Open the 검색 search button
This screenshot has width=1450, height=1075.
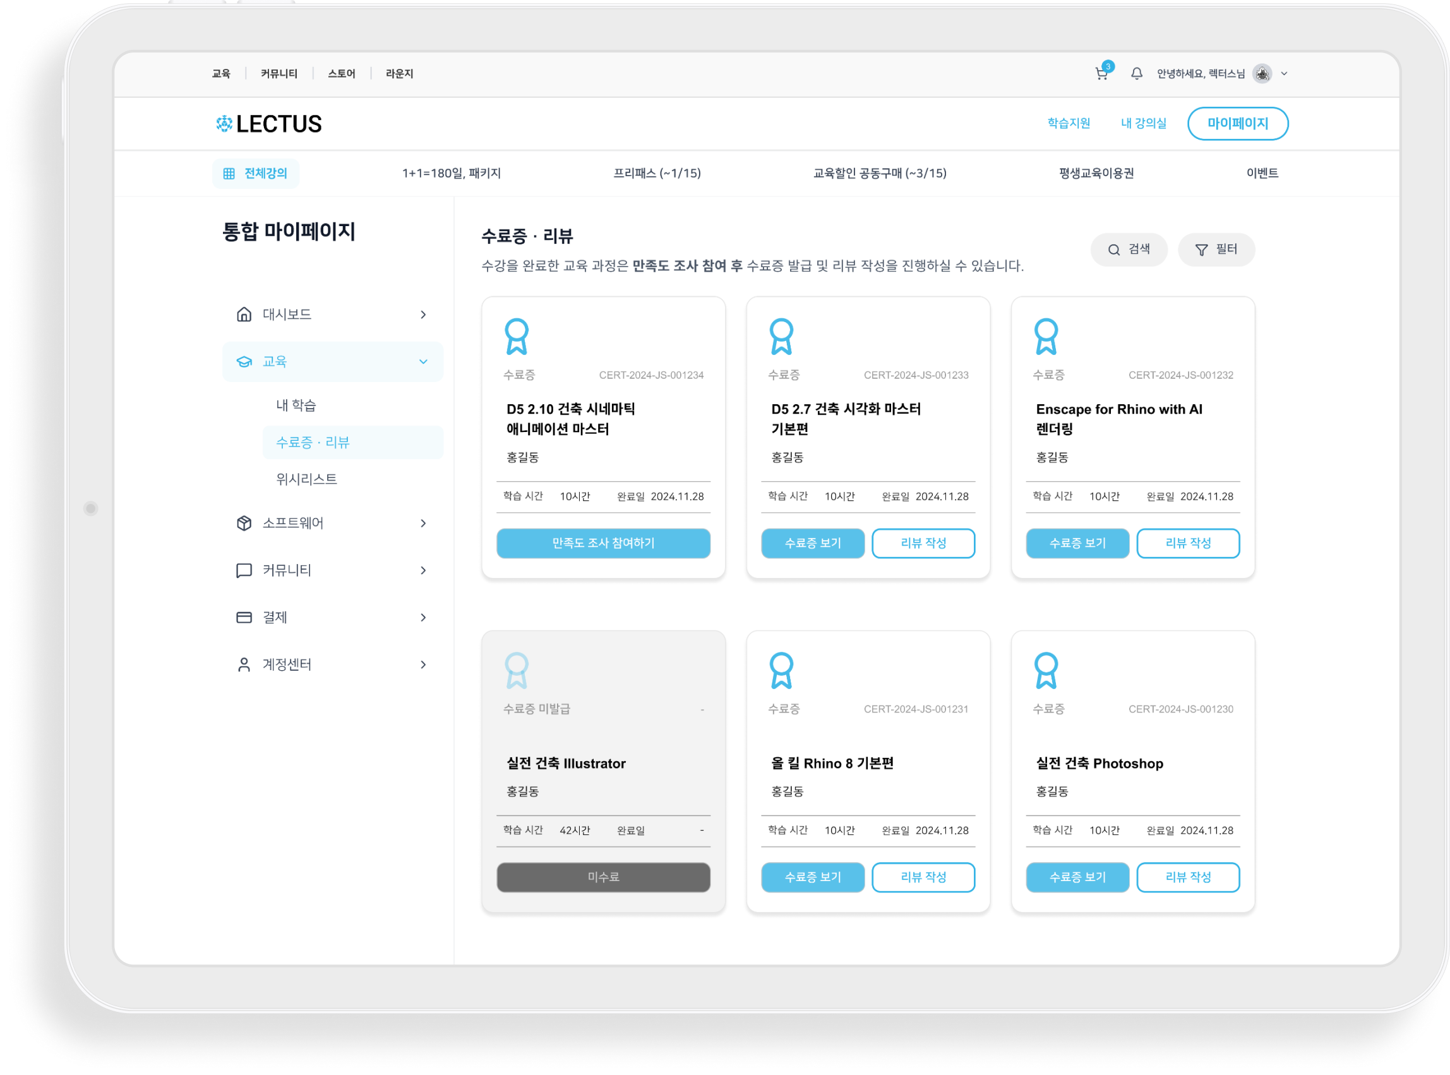1129,249
